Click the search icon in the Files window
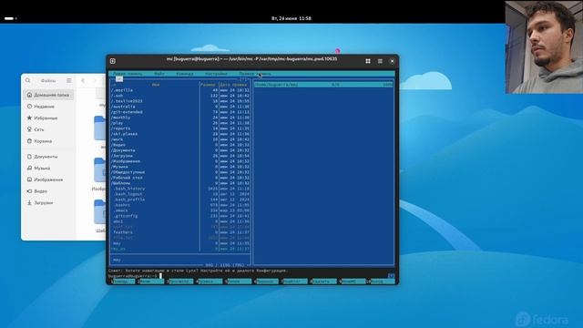The height and width of the screenshot is (328, 583). pos(28,80)
